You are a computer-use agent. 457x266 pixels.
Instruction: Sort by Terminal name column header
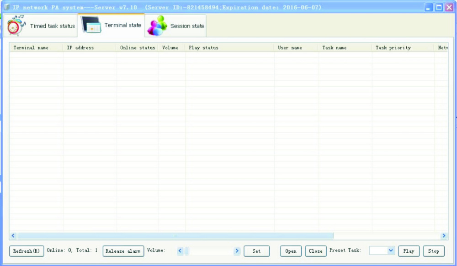[31, 47]
